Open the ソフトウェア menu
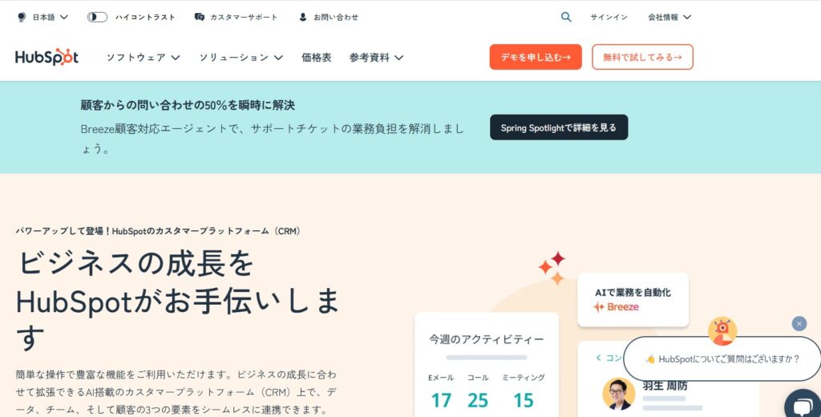The width and height of the screenshot is (821, 417). (143, 58)
